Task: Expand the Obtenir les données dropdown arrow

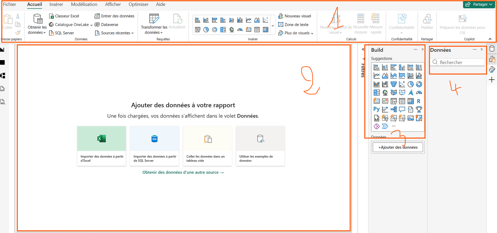Action: coord(44,33)
